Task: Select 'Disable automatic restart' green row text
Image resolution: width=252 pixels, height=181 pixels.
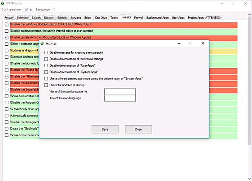Action: pyautogui.click(x=52, y=31)
